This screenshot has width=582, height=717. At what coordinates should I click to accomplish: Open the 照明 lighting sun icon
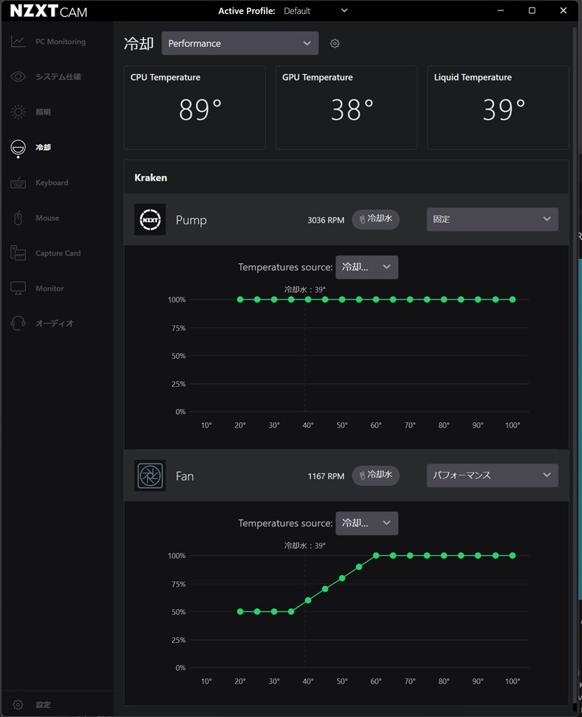18,111
